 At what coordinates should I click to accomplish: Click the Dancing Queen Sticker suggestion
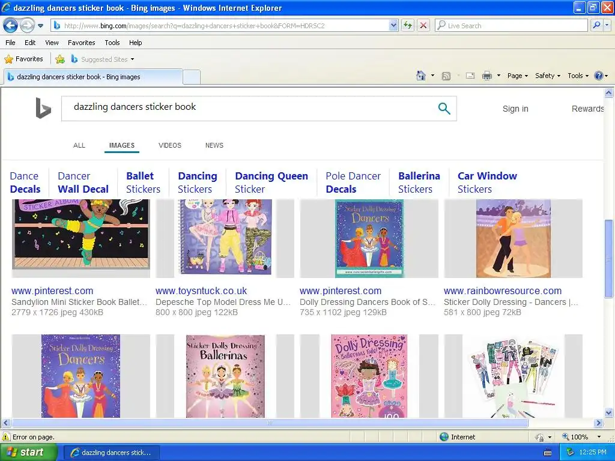click(x=271, y=182)
